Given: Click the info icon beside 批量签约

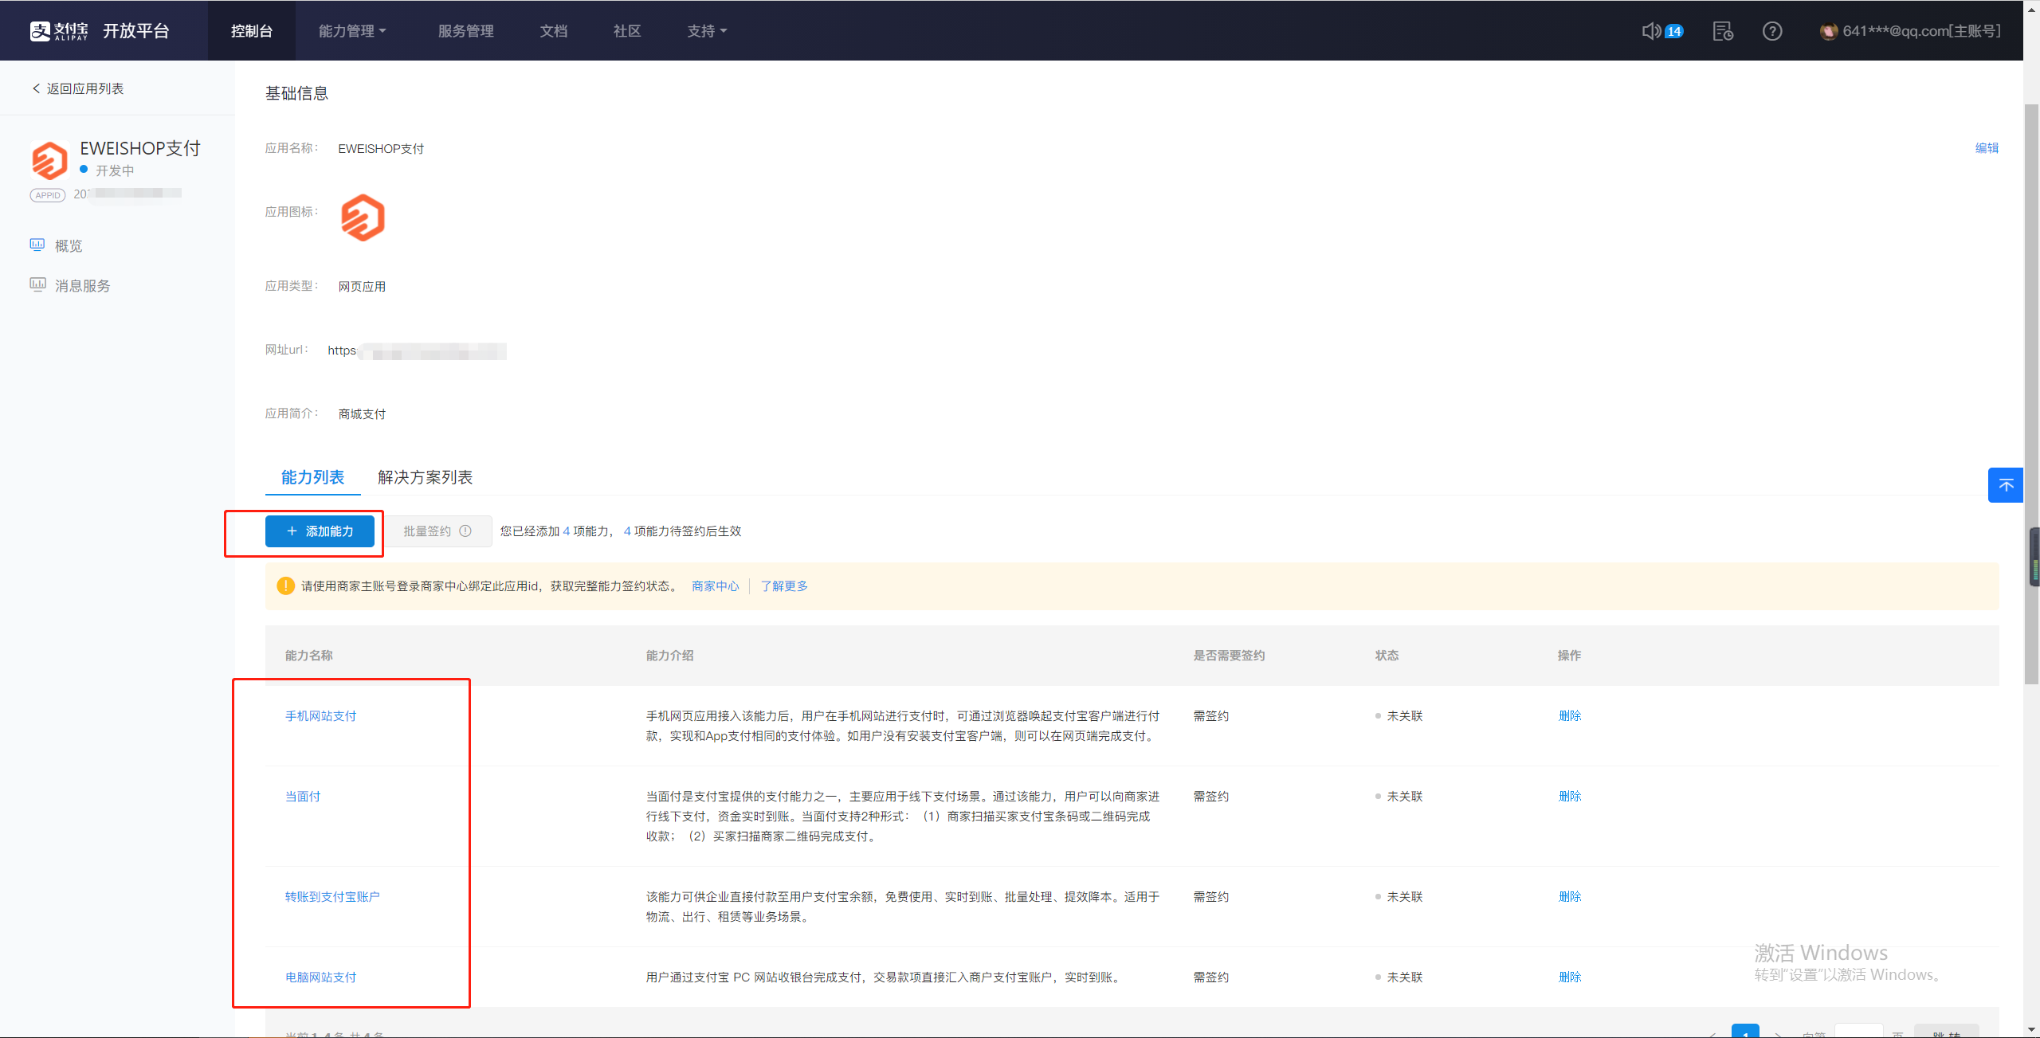Looking at the screenshot, I should tap(465, 531).
